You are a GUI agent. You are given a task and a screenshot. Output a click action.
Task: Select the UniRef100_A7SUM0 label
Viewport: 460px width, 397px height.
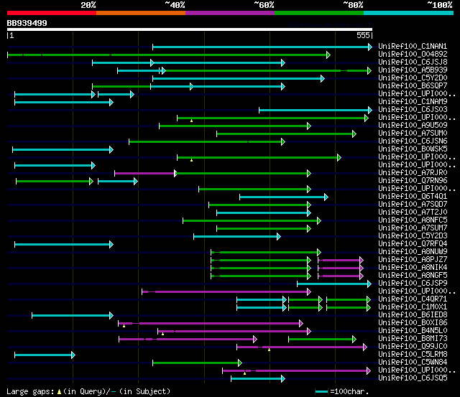[413, 134]
